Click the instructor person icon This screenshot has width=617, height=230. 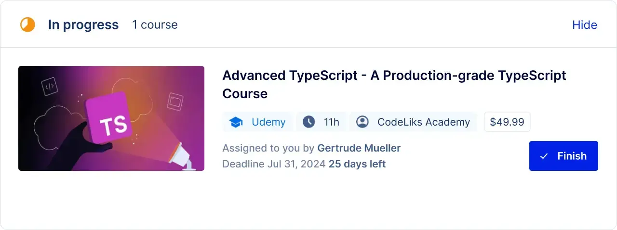point(362,122)
